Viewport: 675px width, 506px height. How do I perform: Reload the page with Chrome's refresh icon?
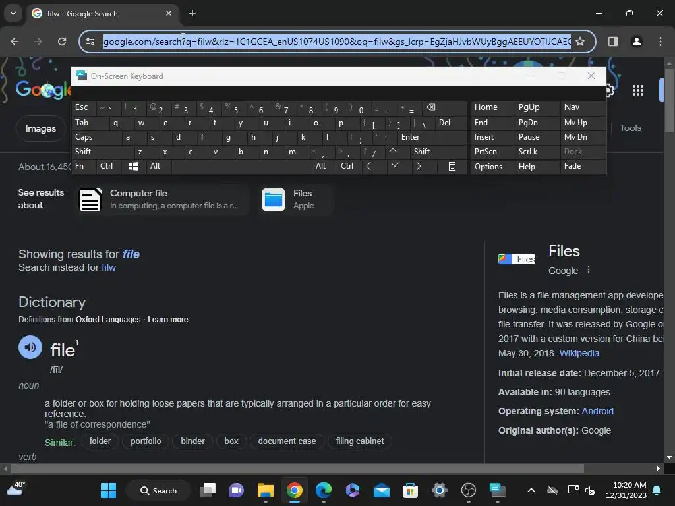click(x=62, y=42)
